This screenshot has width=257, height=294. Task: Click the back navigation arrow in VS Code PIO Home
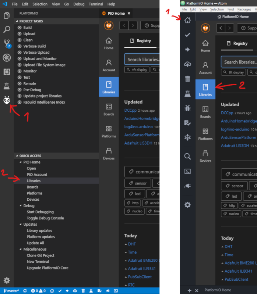pos(124,25)
